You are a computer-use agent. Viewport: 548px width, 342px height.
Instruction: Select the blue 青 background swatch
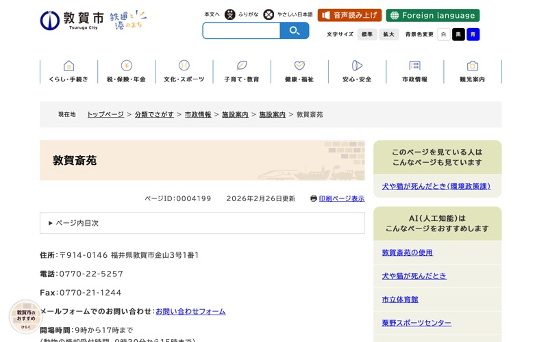pyautogui.click(x=473, y=34)
